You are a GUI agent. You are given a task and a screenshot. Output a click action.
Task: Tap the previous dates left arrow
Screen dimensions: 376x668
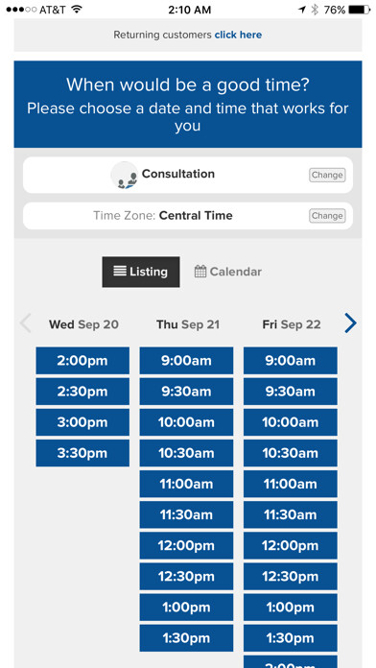click(26, 323)
